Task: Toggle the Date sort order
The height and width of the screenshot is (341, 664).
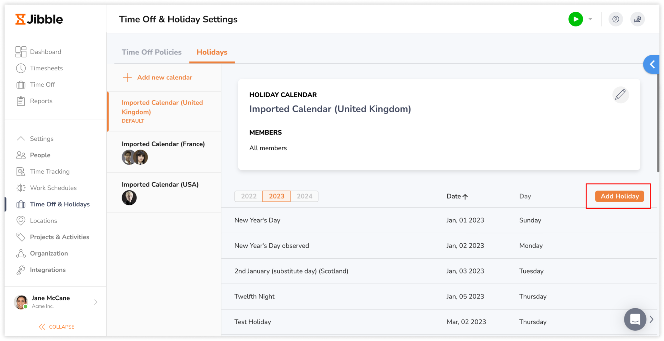Action: tap(457, 196)
